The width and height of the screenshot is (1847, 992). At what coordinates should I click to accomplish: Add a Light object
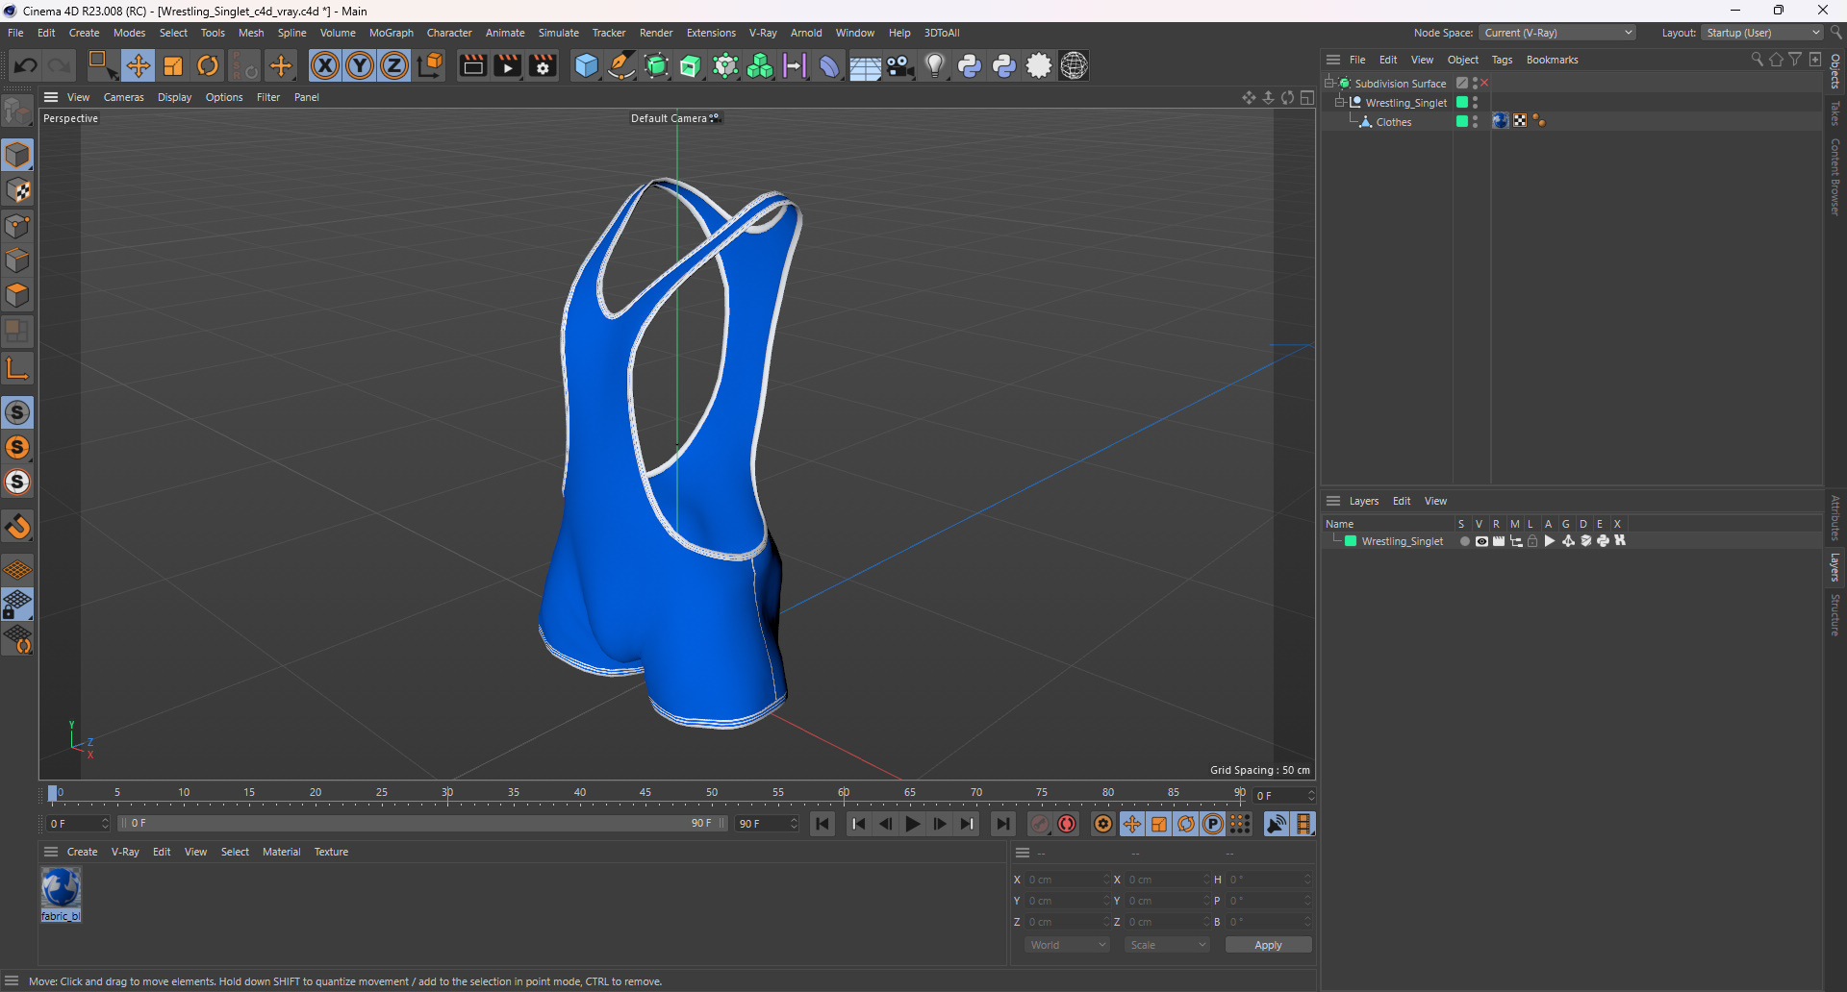[934, 65]
